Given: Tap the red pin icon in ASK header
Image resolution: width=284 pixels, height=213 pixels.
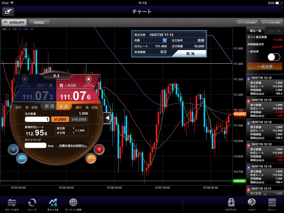Looking at the screenshot, I should [x=89, y=80].
